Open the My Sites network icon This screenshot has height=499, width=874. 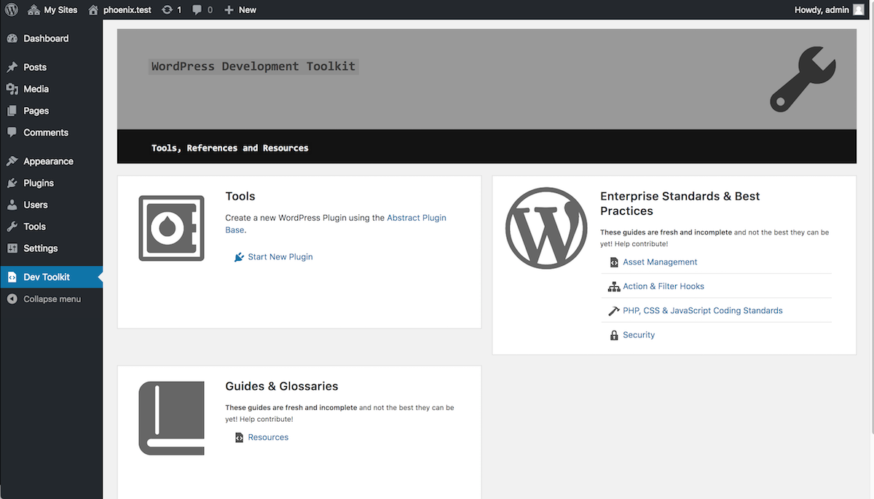tap(34, 9)
